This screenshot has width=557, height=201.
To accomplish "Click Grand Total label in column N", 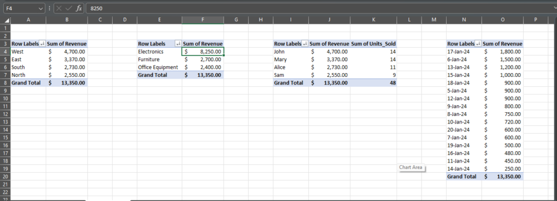I will tap(464, 176).
